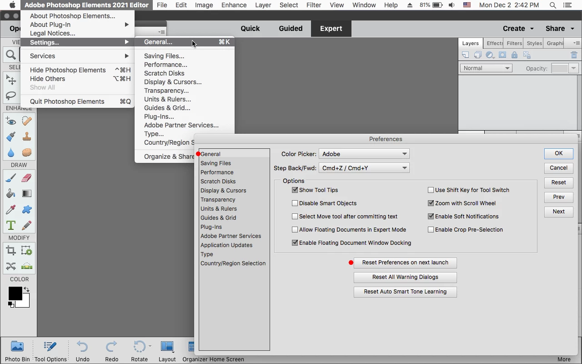Image resolution: width=582 pixels, height=364 pixels.
Task: Toggle Enable Floating Document Window Docking
Action: (295, 243)
